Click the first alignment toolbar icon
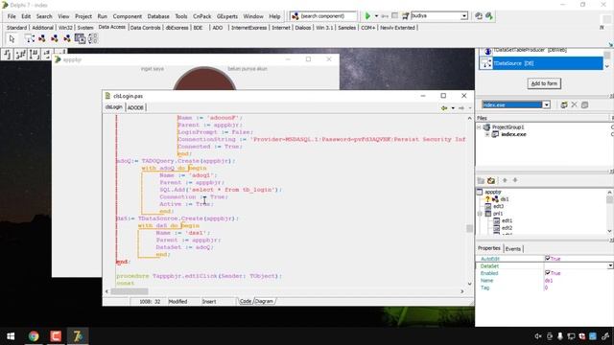This screenshot has width=614, height=345. (8, 55)
